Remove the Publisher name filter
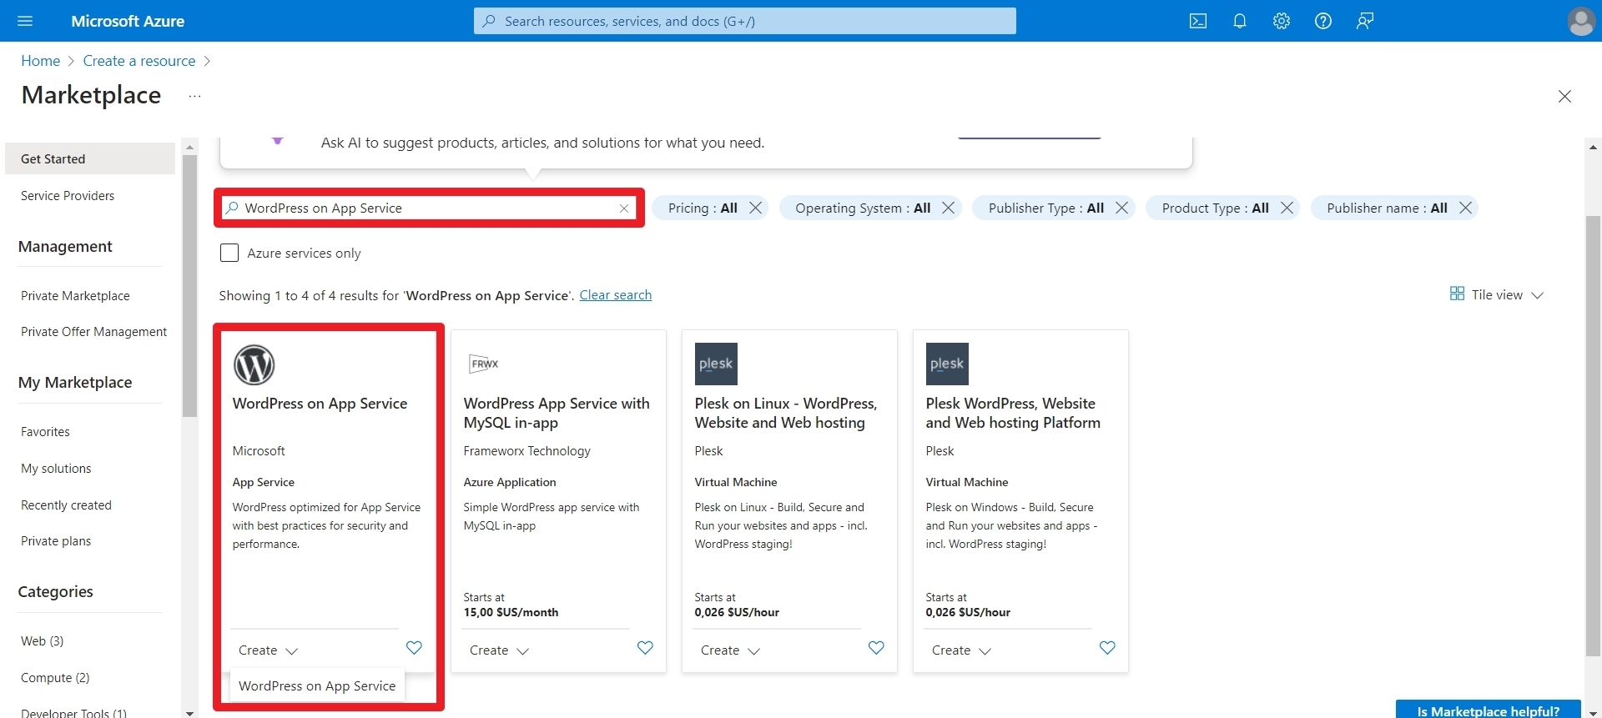1602x718 pixels. [x=1466, y=208]
